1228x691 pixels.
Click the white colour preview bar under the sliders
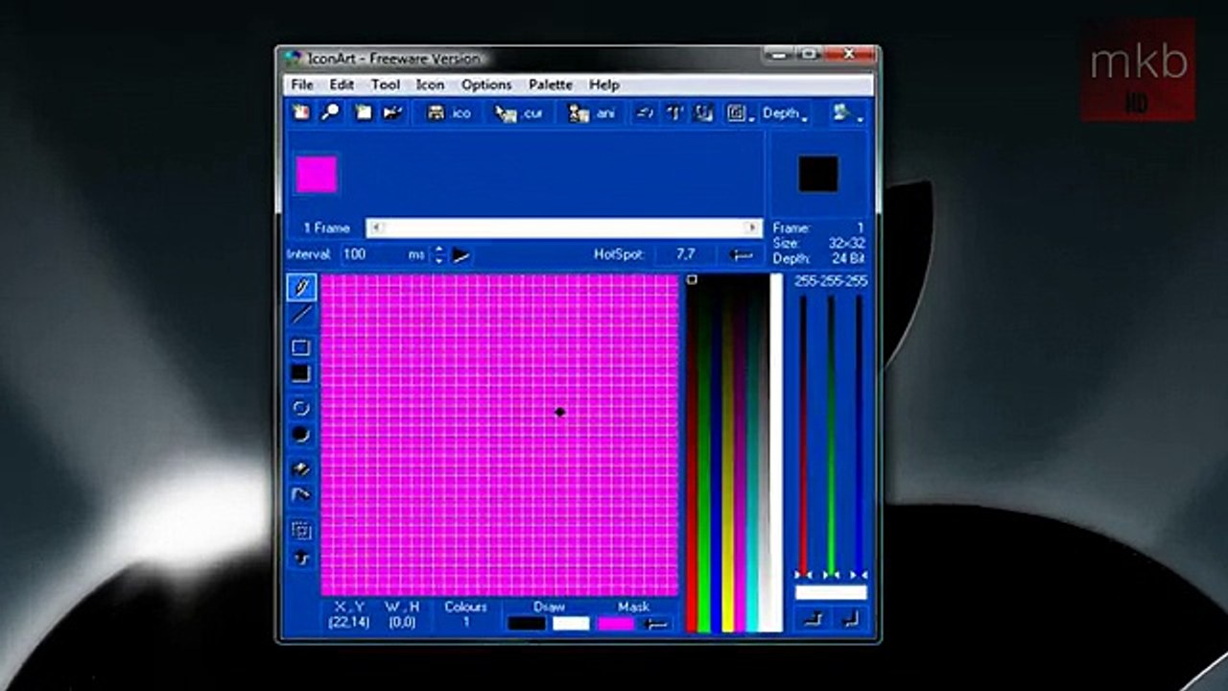pyautogui.click(x=831, y=592)
